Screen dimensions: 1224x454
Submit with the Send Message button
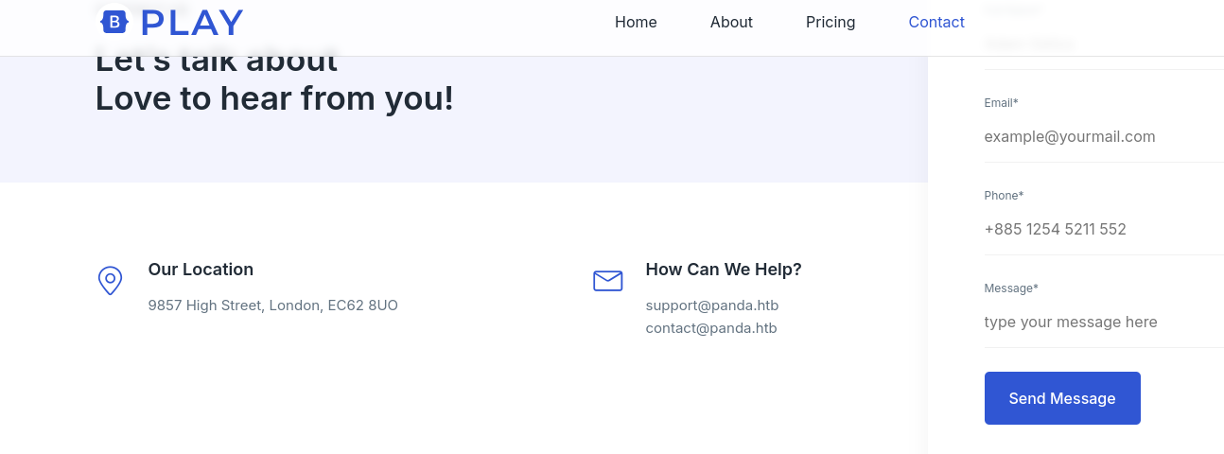click(1062, 398)
